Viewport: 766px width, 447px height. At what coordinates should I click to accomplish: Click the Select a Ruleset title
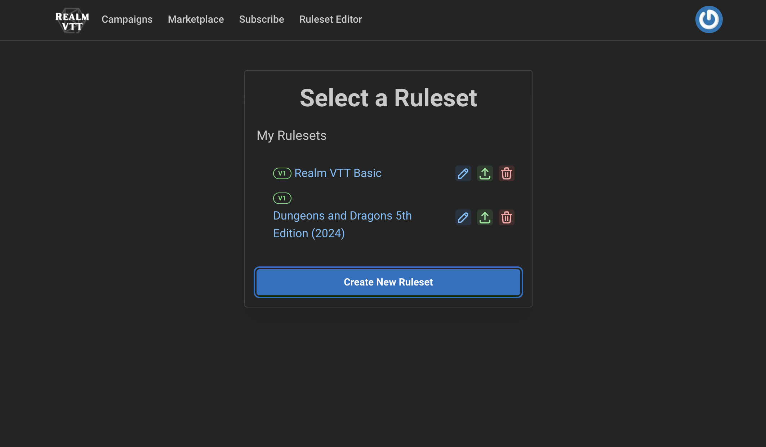click(x=388, y=97)
